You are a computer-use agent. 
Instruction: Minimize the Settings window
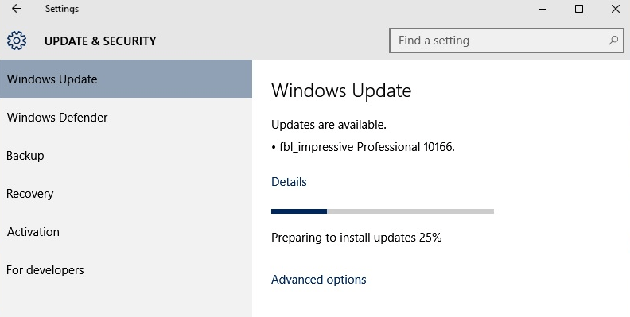[x=542, y=9]
